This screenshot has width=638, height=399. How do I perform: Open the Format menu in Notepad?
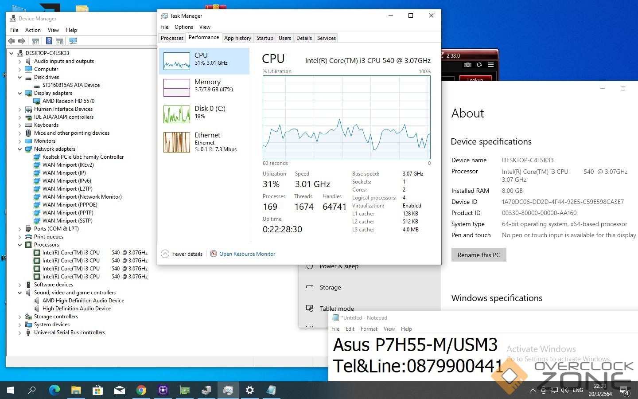tap(369, 329)
